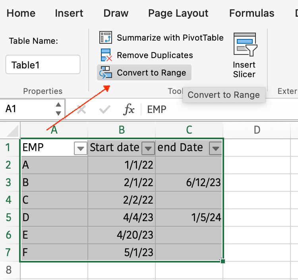Click the Insert Slicer icon
This screenshot has width=298, height=280.
coord(245,44)
